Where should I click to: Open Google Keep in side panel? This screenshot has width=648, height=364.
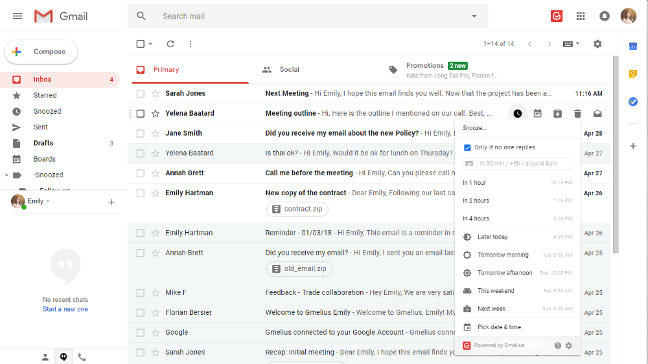click(x=633, y=74)
